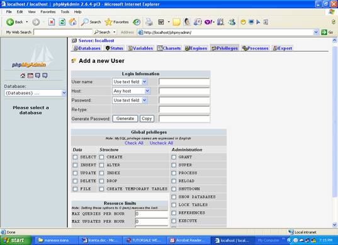
Task: Open the User name 'Use text field' dropdown
Action: (x=130, y=82)
